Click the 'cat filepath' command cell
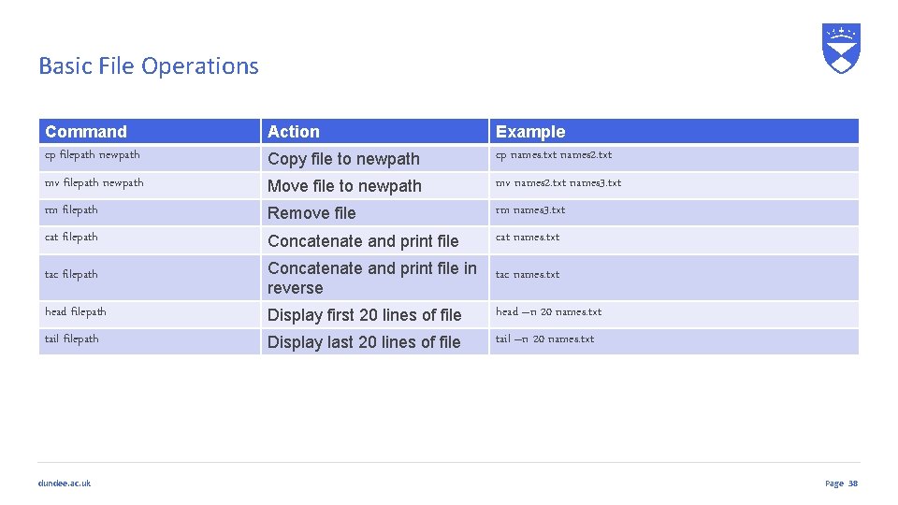 coord(150,240)
